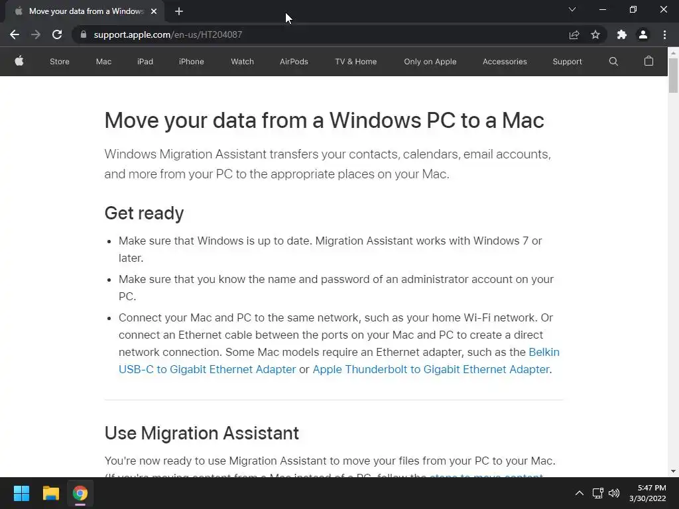679x509 pixels.
Task: Open the Belkin USB-C to Gigabit Ethernet Adapter link
Action: tap(208, 369)
